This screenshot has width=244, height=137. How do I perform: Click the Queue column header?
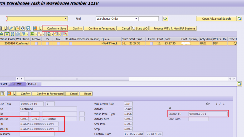tap(111, 39)
